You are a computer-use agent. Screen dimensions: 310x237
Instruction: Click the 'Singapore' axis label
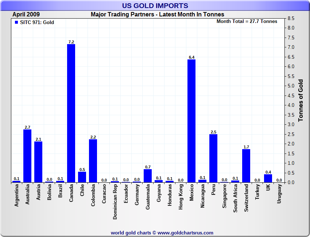pos(224,196)
